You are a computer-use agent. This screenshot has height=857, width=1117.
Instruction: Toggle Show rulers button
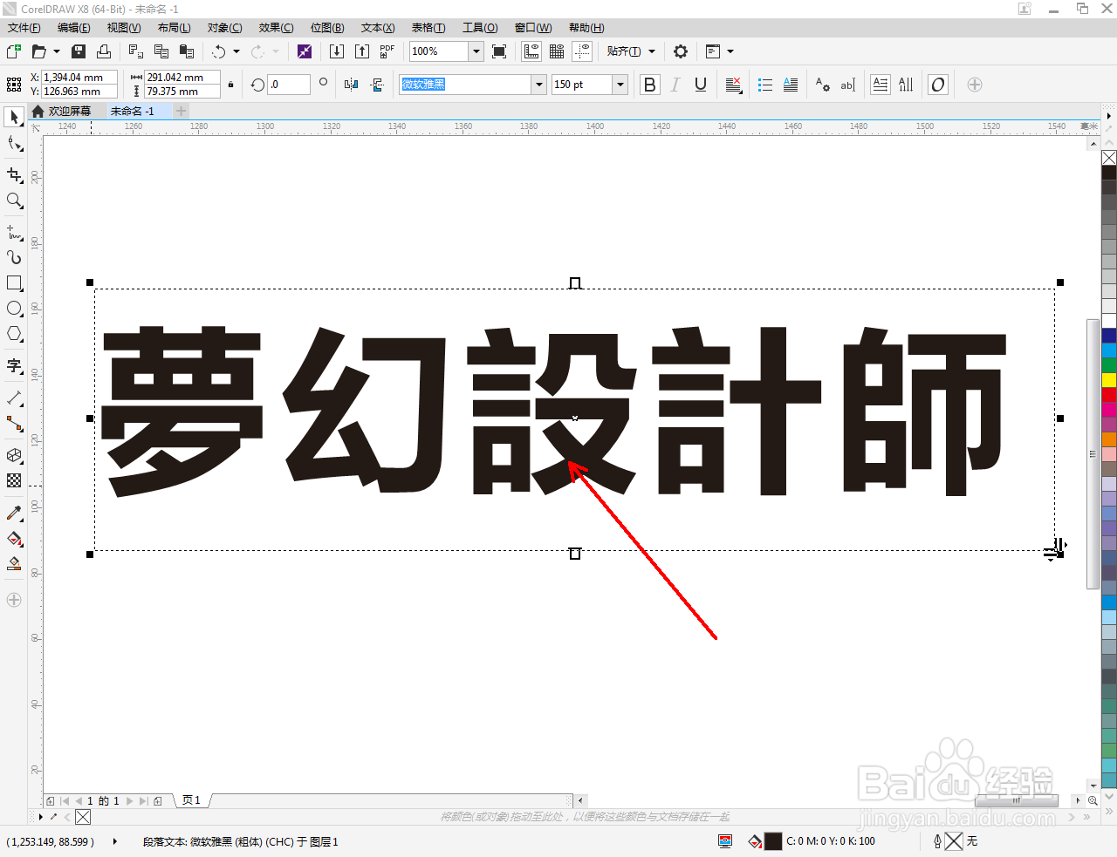pos(531,51)
